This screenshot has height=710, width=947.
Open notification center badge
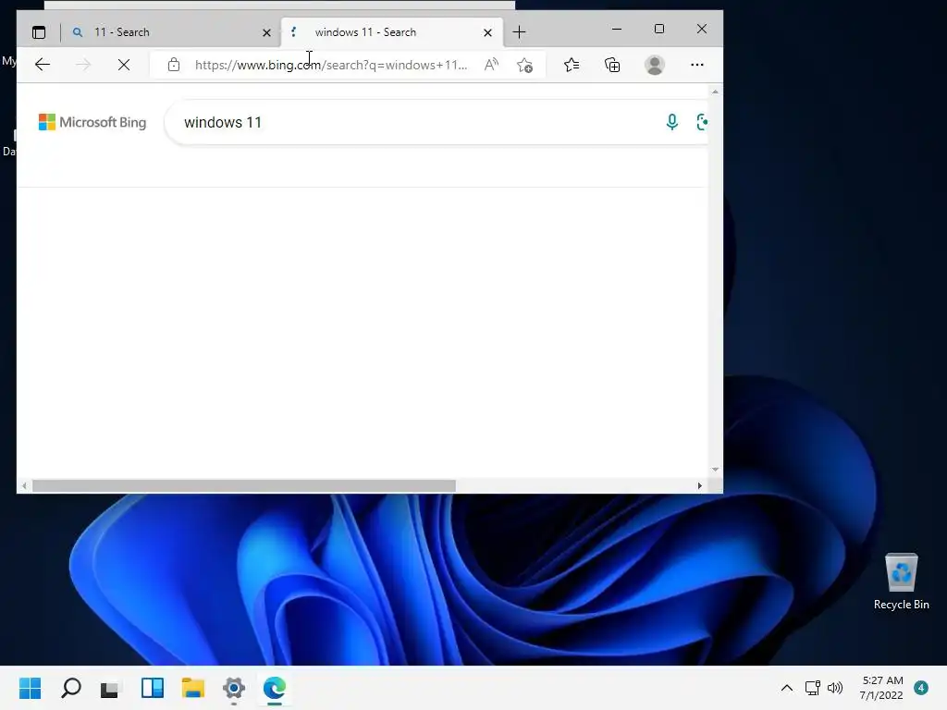click(921, 688)
